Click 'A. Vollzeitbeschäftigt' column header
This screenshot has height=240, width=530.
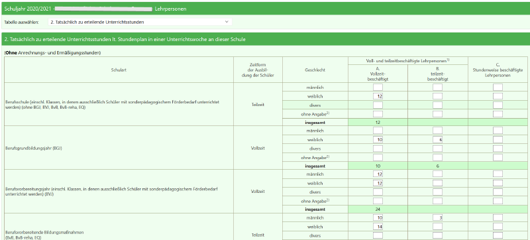(x=378, y=74)
